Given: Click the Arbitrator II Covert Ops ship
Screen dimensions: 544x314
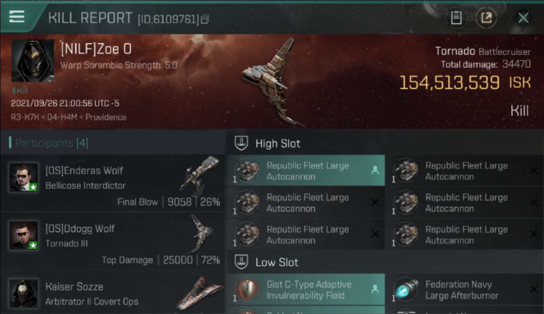Looking at the screenshot, I should pyautogui.click(x=200, y=293).
